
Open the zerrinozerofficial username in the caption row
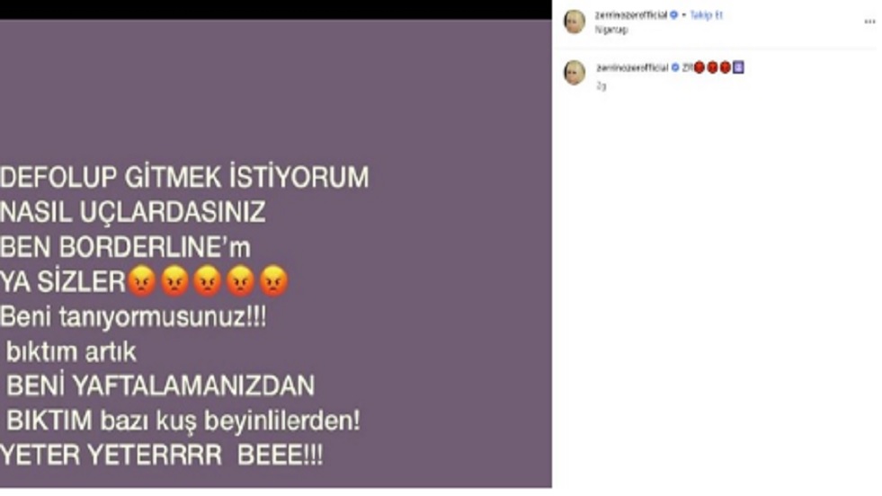632,67
